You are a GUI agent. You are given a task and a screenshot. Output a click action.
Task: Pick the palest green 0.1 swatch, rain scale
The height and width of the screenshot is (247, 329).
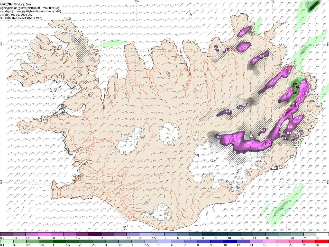tap(7, 242)
